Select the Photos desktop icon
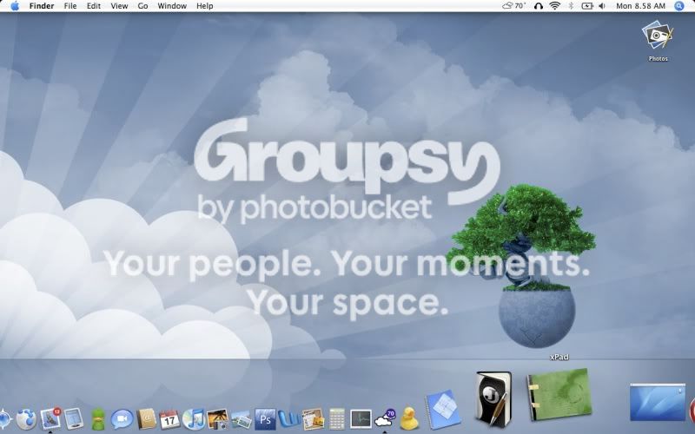 pos(658,41)
